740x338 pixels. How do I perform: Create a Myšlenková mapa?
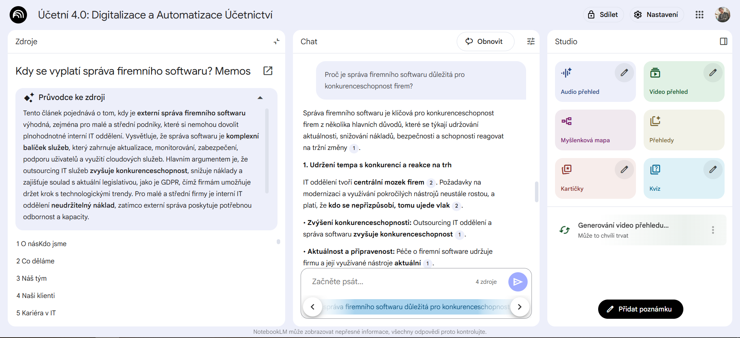[x=595, y=130]
